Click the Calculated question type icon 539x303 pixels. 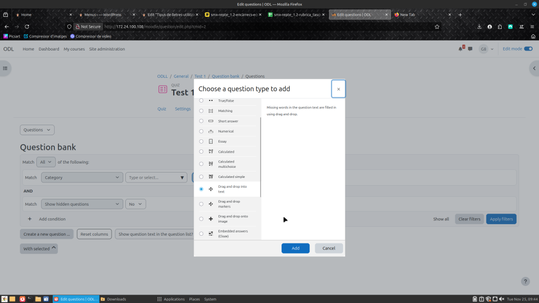[211, 151]
